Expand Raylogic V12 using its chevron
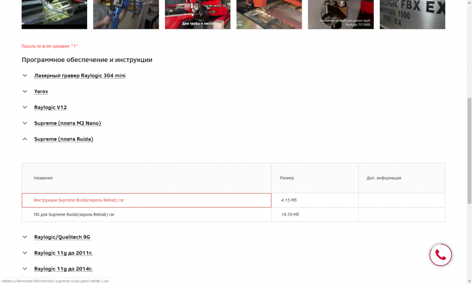The width and height of the screenshot is (472, 284). [x=25, y=107]
